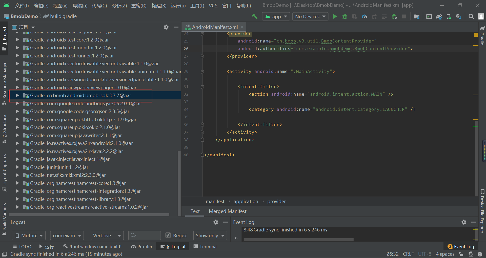Click the Logcat search input field

[x=144, y=235]
